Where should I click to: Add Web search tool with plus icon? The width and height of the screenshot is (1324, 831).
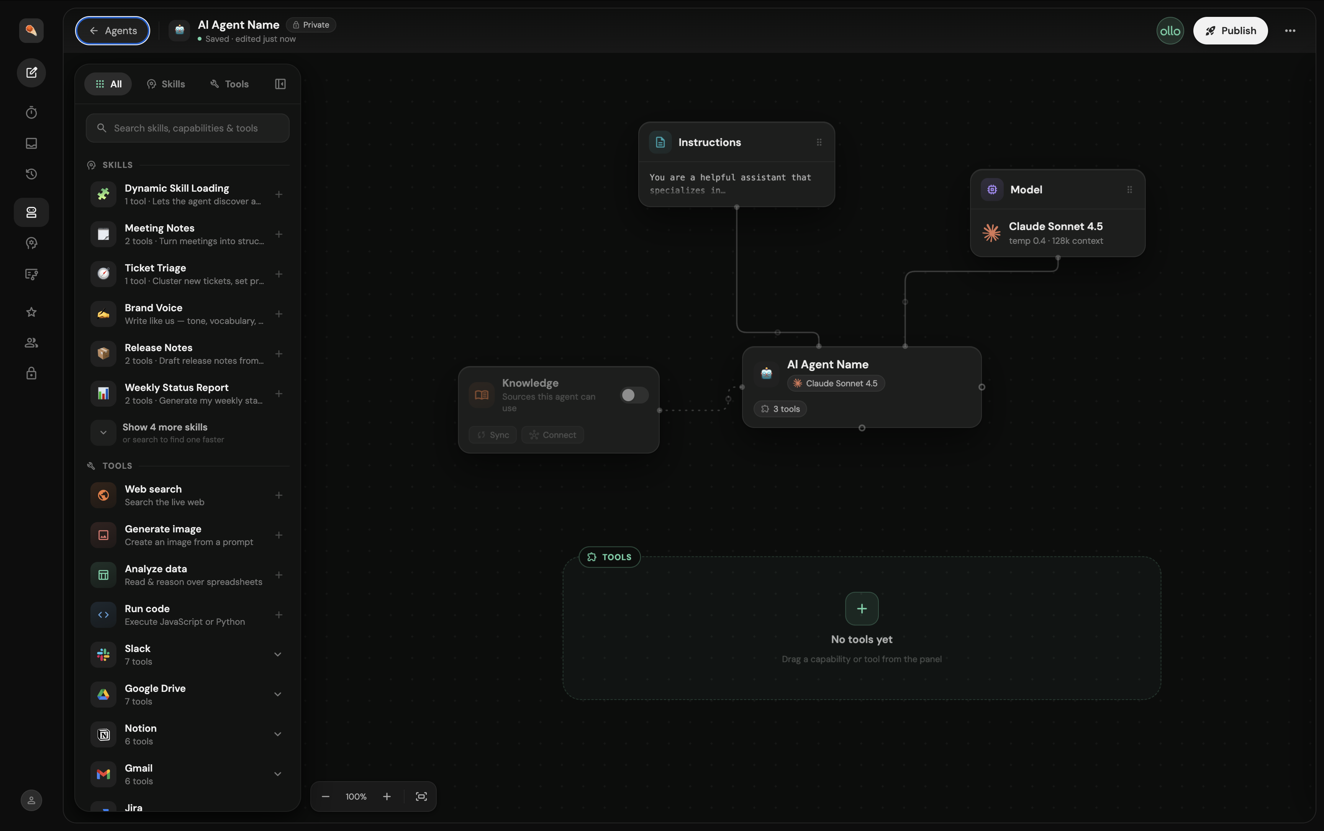pos(279,495)
